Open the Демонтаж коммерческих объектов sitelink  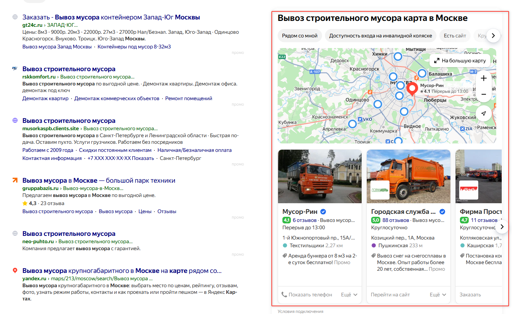point(117,98)
